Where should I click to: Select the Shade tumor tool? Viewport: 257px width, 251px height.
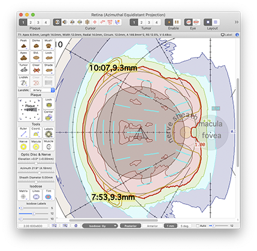click(x=49, y=69)
